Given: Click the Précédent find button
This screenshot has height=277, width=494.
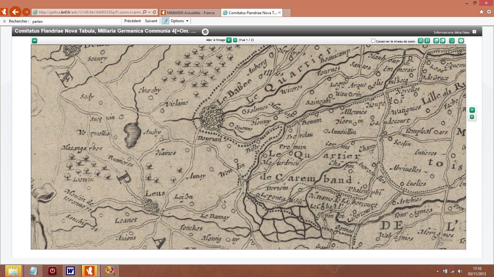Looking at the screenshot, I should click(x=132, y=21).
